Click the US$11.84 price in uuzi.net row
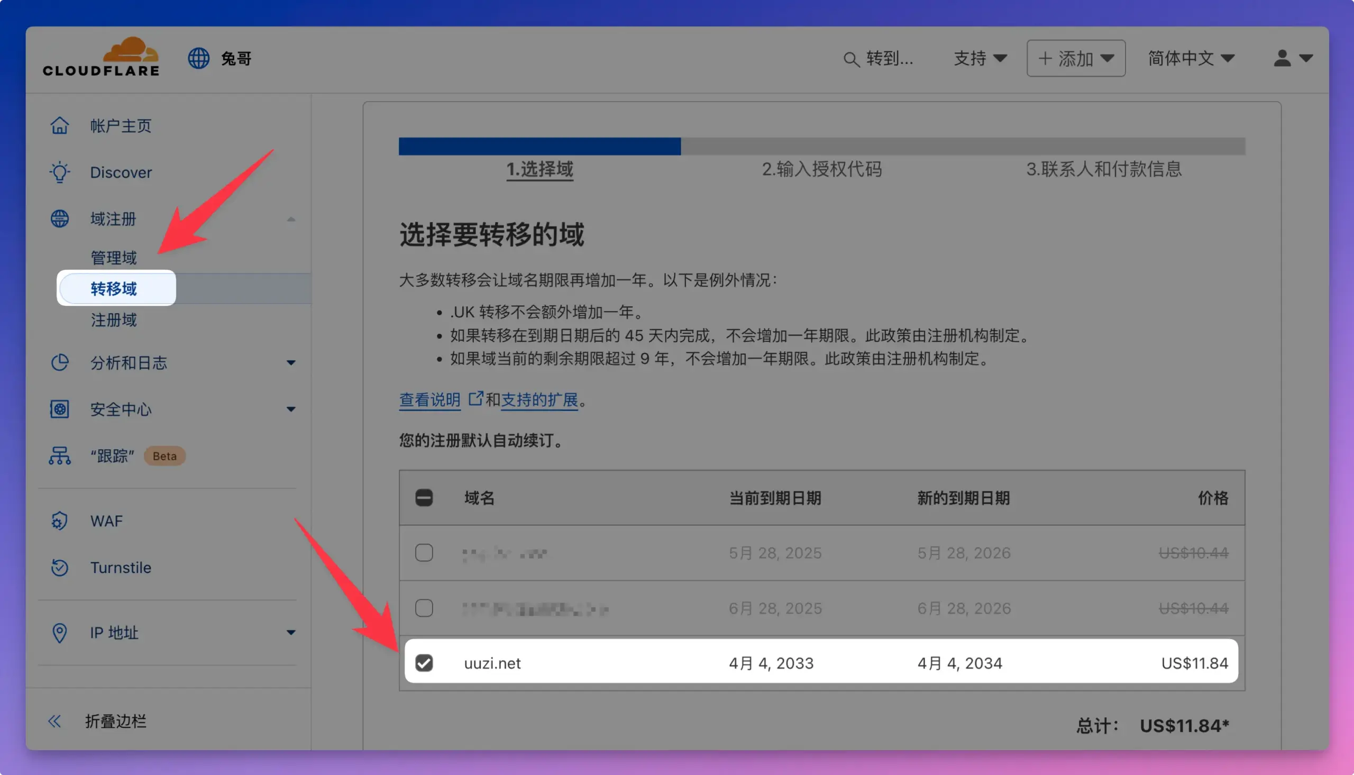Viewport: 1354px width, 775px height. point(1195,663)
